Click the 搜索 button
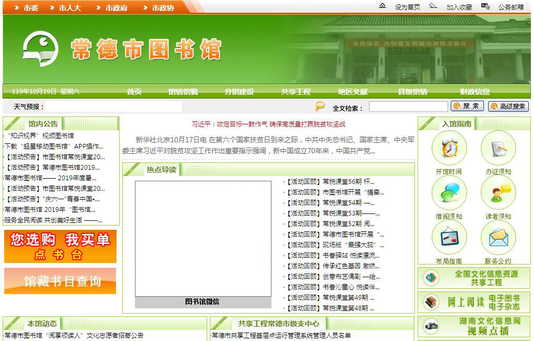534x341 pixels. tap(467, 106)
